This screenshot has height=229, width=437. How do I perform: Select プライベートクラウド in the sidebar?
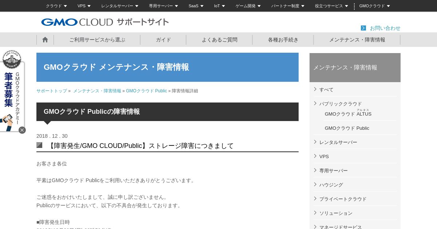click(343, 199)
